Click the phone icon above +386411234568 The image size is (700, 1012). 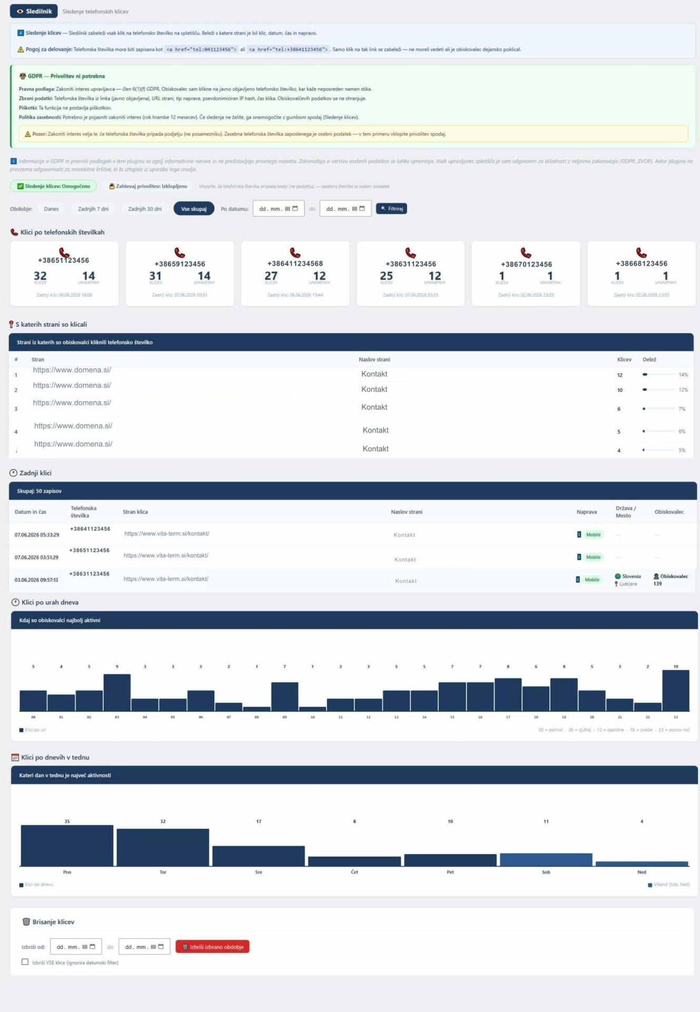coord(295,252)
